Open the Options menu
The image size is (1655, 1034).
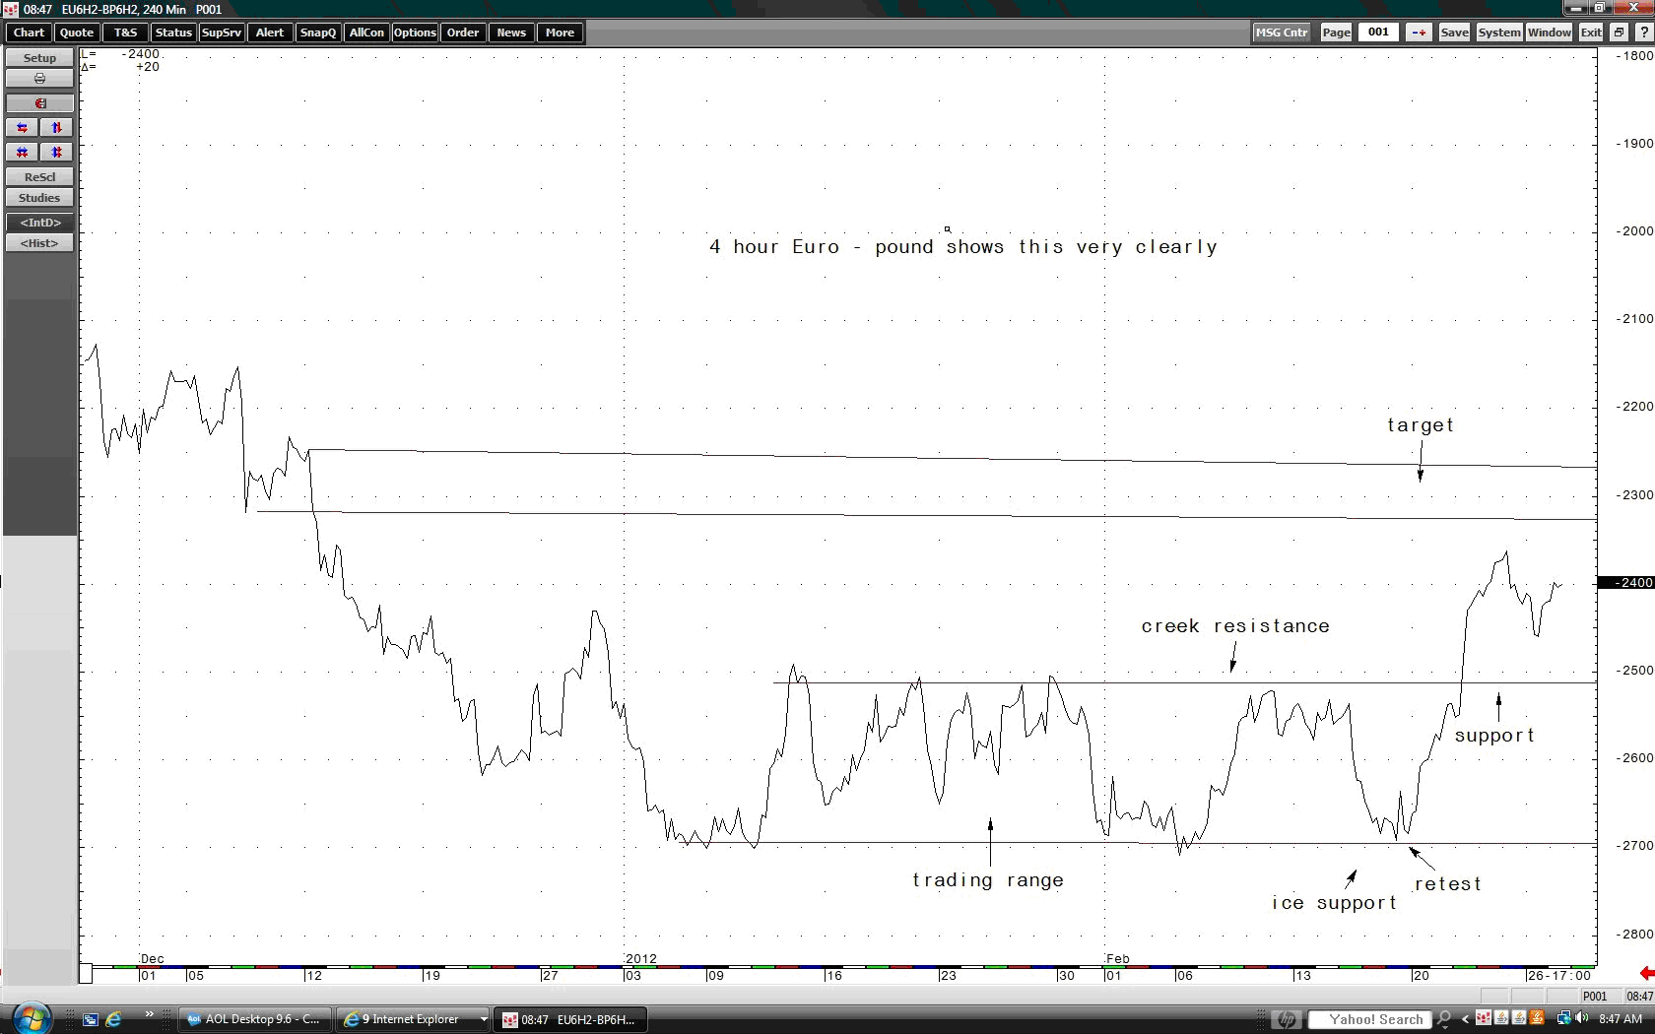coord(415,32)
